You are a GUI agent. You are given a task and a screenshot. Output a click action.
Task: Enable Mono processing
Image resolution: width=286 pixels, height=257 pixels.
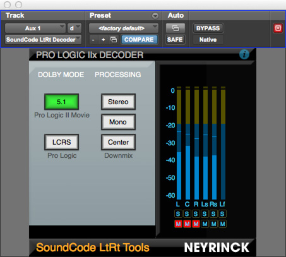(x=118, y=122)
